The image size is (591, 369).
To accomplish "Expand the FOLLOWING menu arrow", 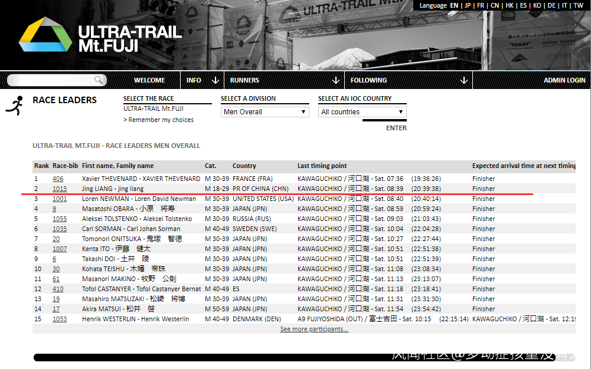I will 464,80.
